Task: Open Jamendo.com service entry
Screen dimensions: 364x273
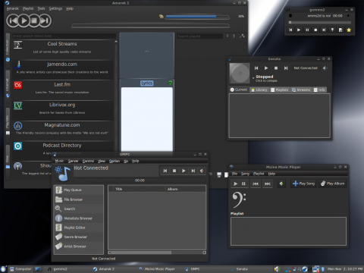Action: tap(62, 67)
